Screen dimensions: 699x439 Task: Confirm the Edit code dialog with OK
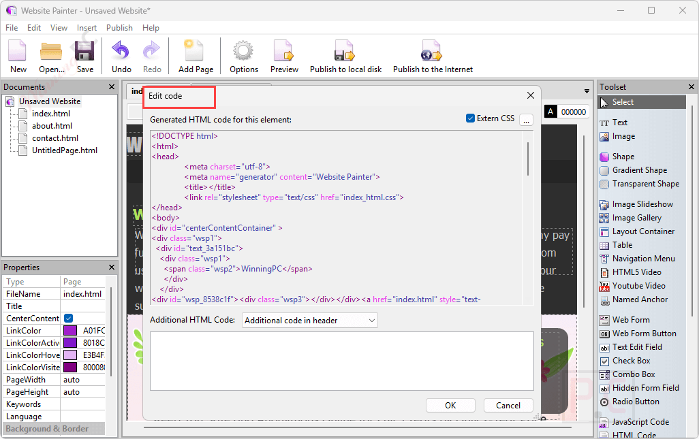coord(450,405)
